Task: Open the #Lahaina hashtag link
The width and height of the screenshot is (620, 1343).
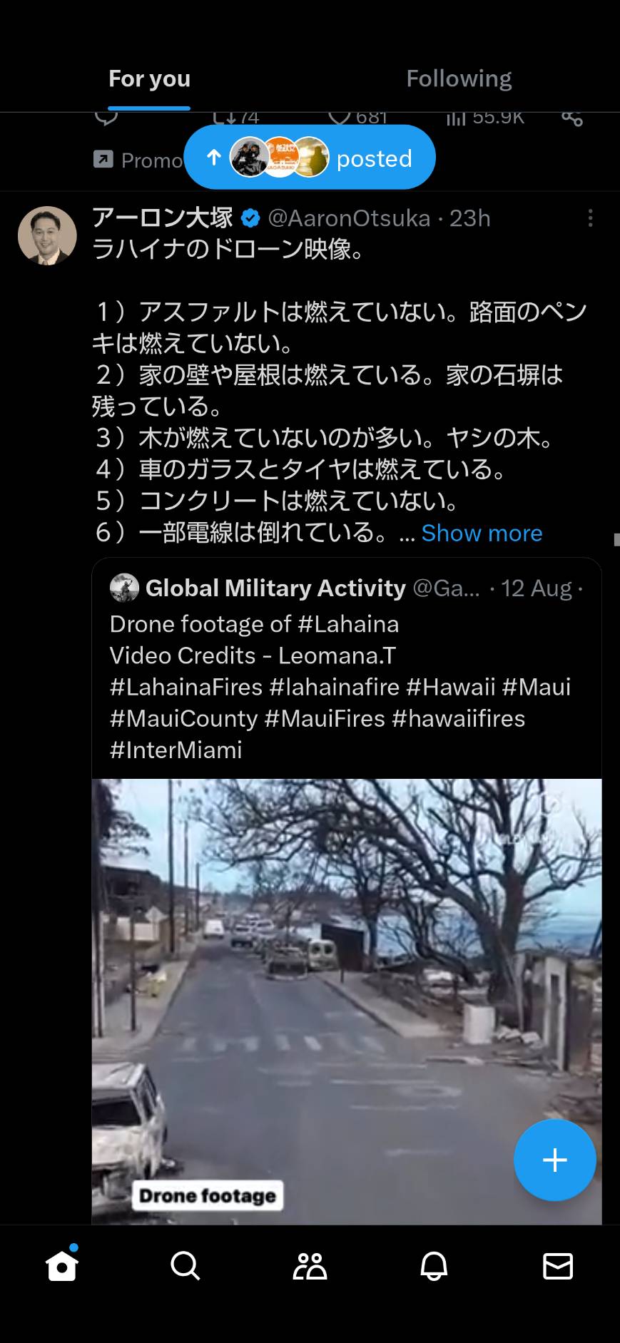Action: click(348, 624)
